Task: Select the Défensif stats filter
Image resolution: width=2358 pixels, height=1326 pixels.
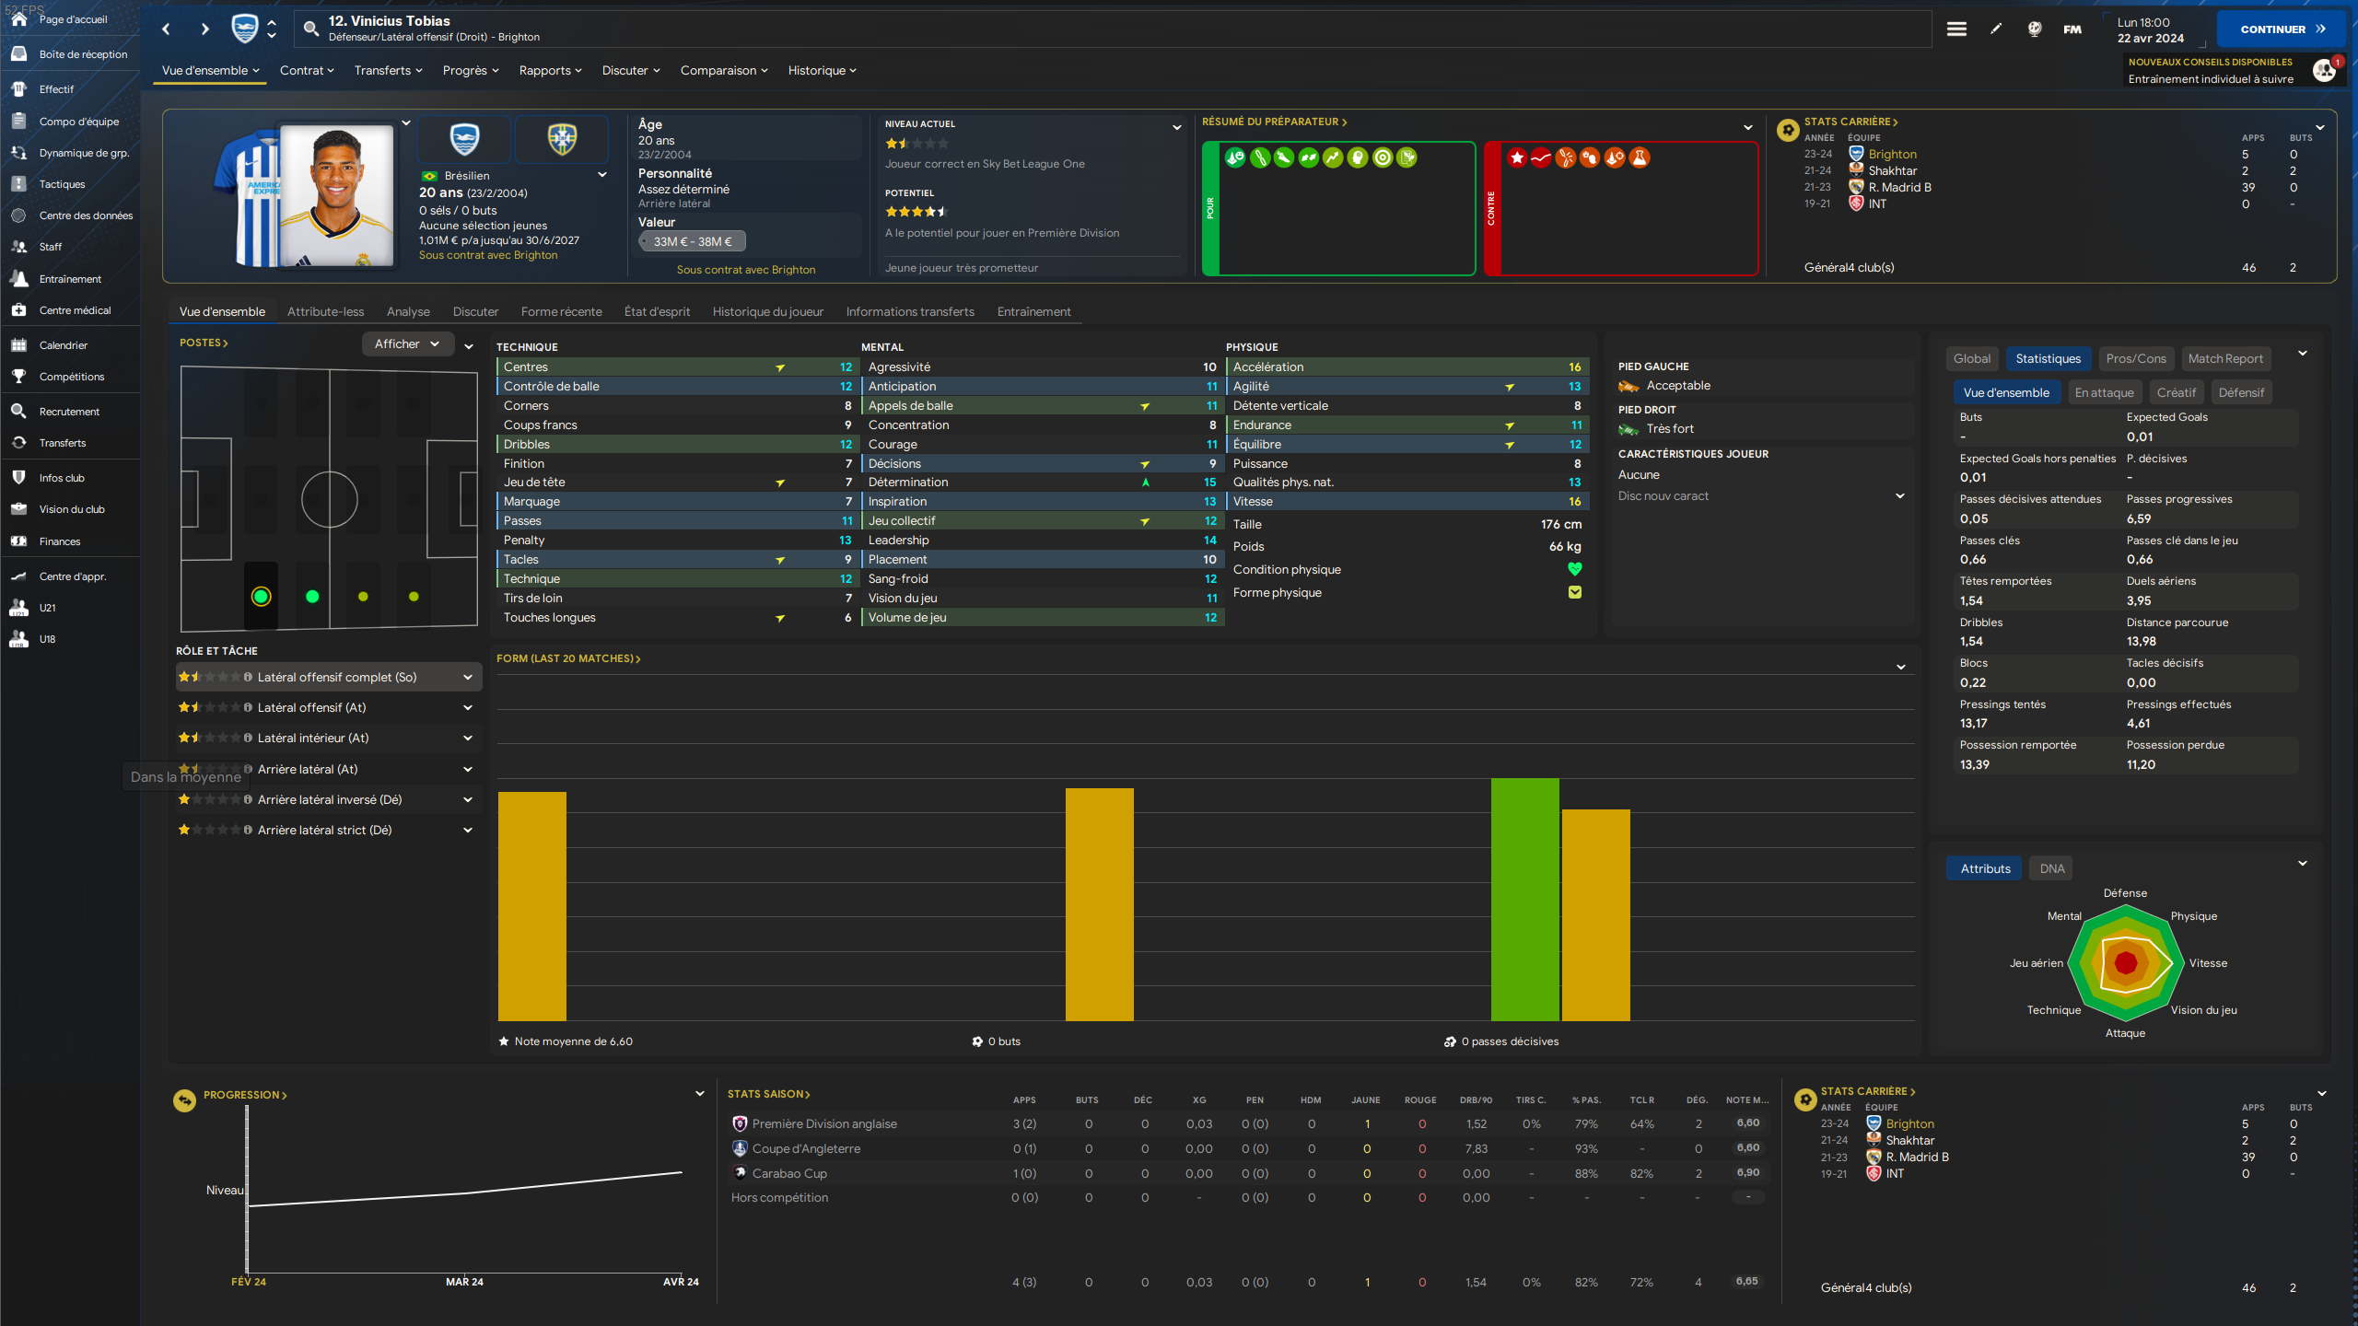Action: pyautogui.click(x=2240, y=392)
